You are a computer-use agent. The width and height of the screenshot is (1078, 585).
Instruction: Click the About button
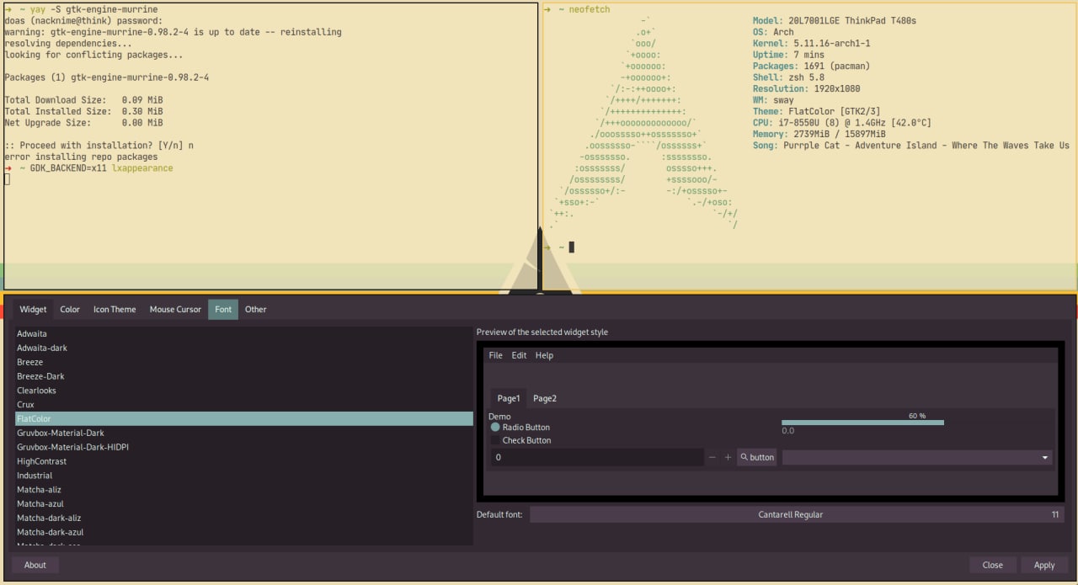pos(35,565)
